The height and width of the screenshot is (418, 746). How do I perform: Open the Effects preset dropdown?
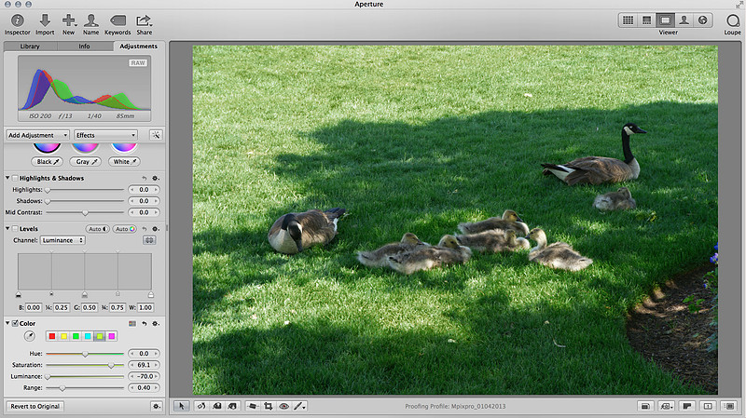pyautogui.click(x=105, y=135)
